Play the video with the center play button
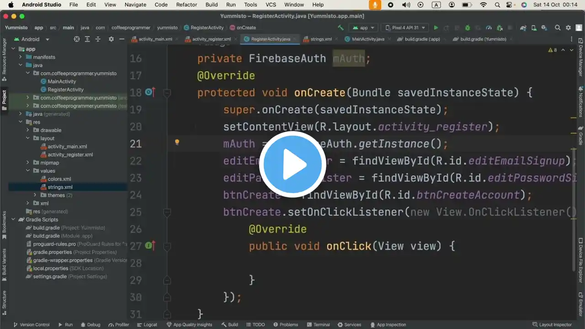This screenshot has width=585, height=329. coord(292,164)
